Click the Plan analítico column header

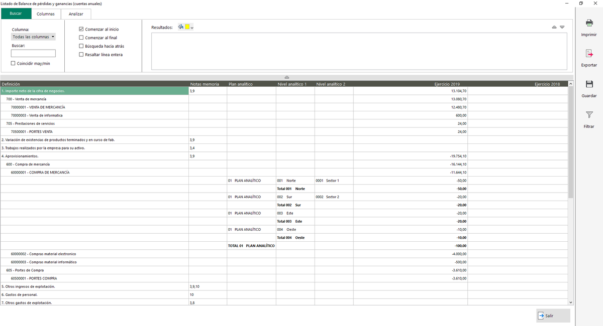pos(251,84)
